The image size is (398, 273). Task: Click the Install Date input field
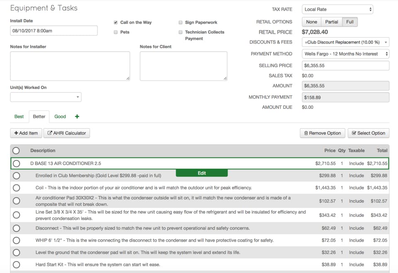click(x=54, y=31)
